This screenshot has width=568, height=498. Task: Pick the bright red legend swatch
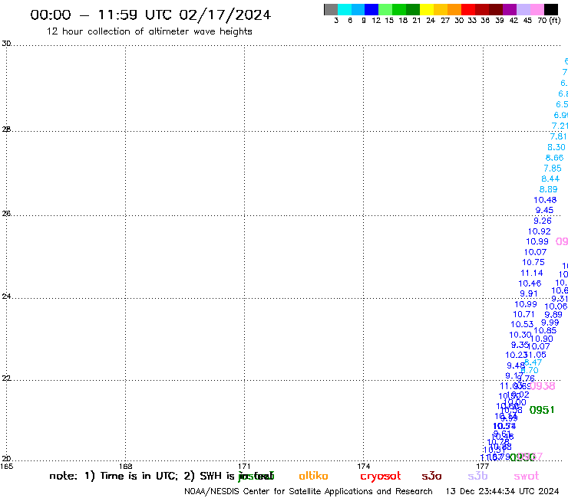468,9
